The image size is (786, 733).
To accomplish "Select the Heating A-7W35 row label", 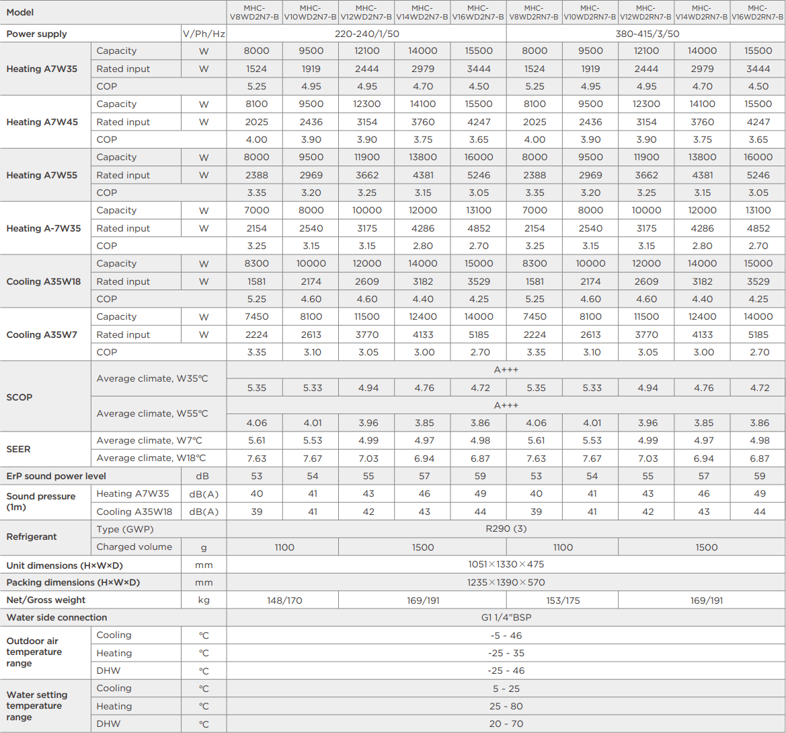I will (44, 228).
